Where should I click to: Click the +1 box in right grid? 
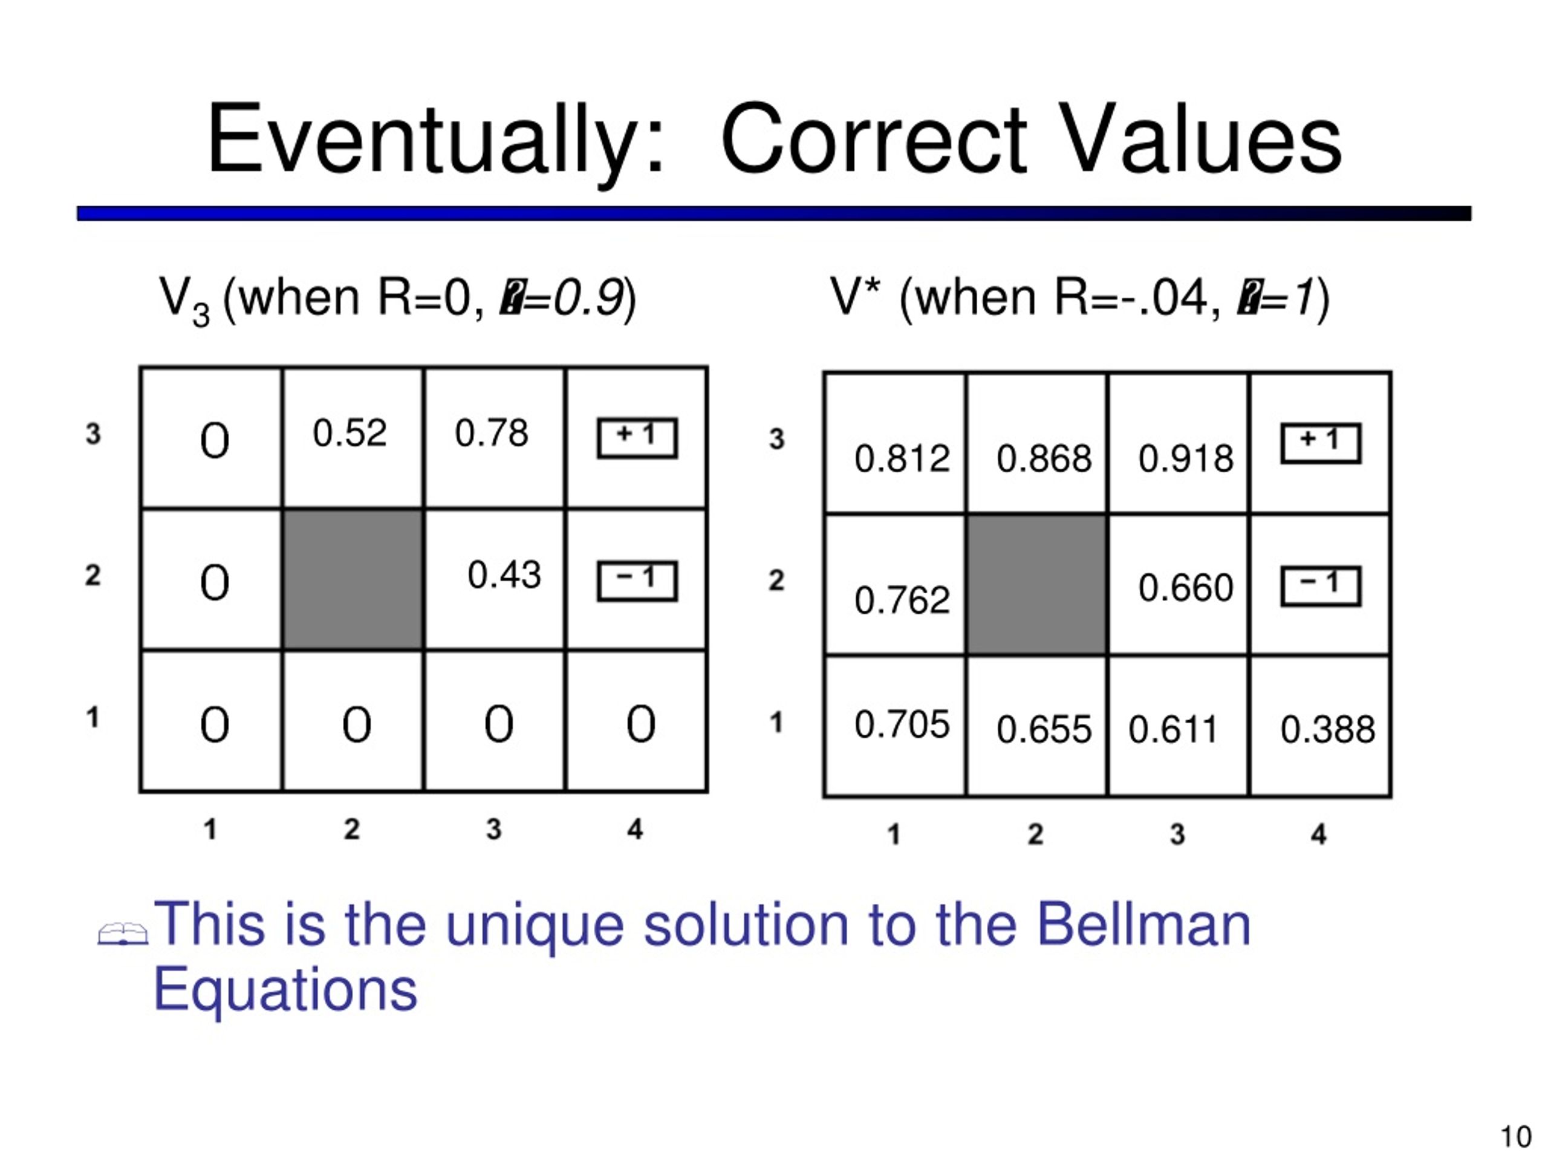1321,444
